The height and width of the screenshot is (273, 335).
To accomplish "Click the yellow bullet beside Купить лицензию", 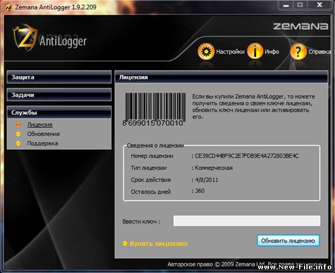I will (125, 243).
